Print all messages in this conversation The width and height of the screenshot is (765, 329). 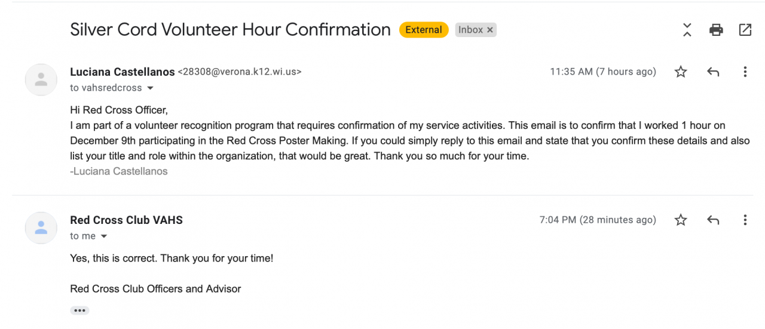716,30
